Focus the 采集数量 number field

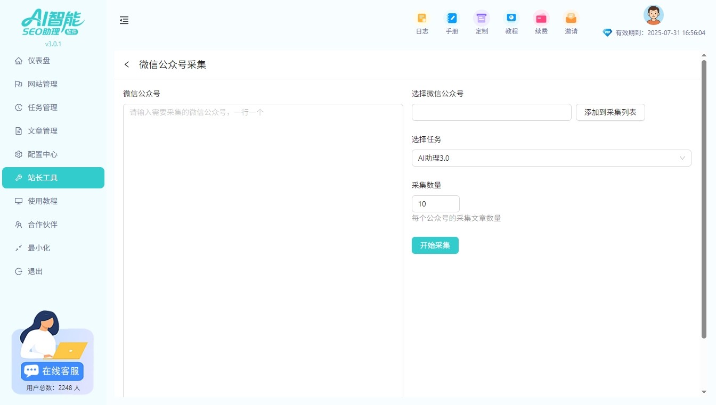435,204
